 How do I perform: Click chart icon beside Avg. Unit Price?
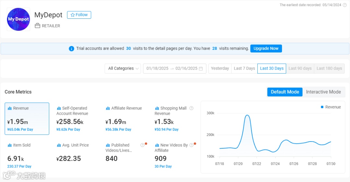coord(59,145)
